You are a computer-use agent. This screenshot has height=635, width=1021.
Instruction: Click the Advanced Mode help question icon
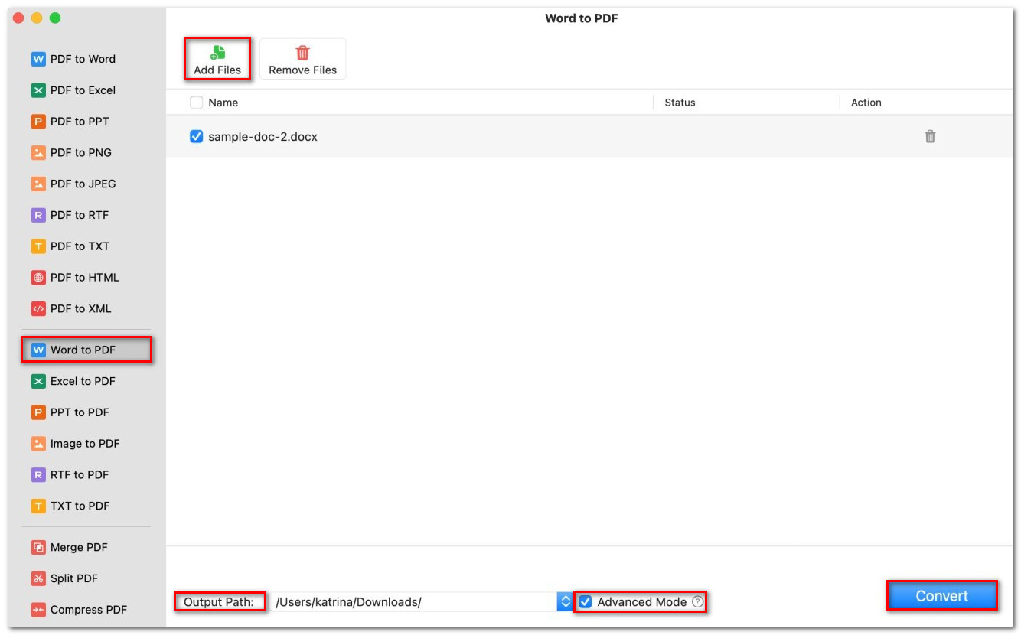tap(697, 602)
